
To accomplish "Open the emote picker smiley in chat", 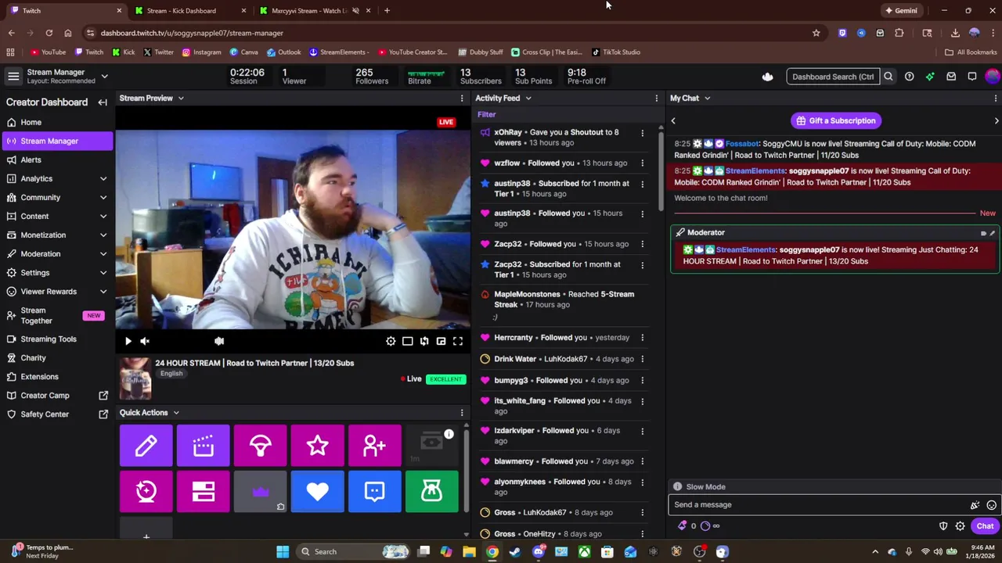I will 991,505.
